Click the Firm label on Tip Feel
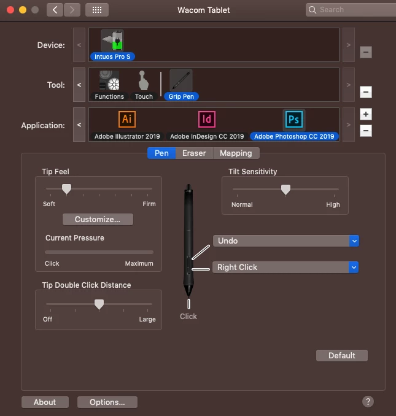This screenshot has height=416, width=396. pyautogui.click(x=149, y=204)
